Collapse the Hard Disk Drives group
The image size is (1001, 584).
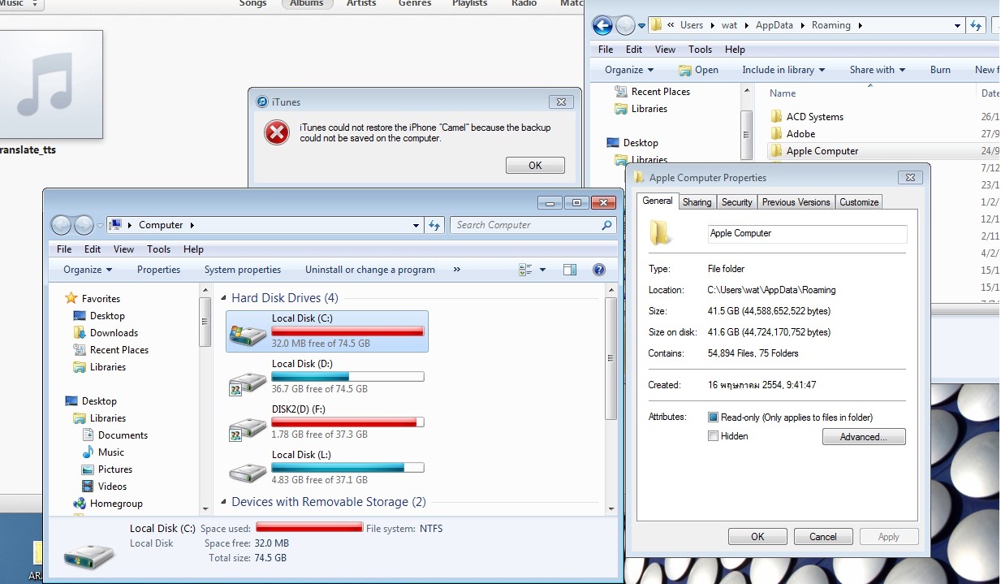click(x=225, y=298)
